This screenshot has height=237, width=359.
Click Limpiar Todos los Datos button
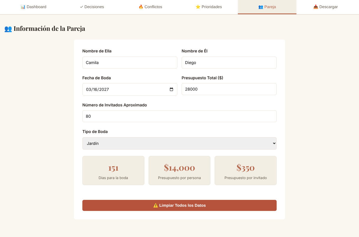point(179,205)
